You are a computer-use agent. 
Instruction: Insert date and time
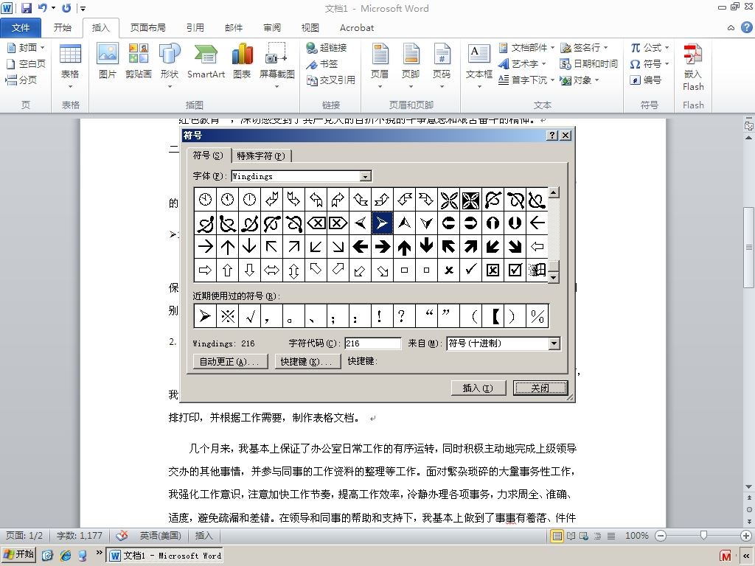point(588,63)
